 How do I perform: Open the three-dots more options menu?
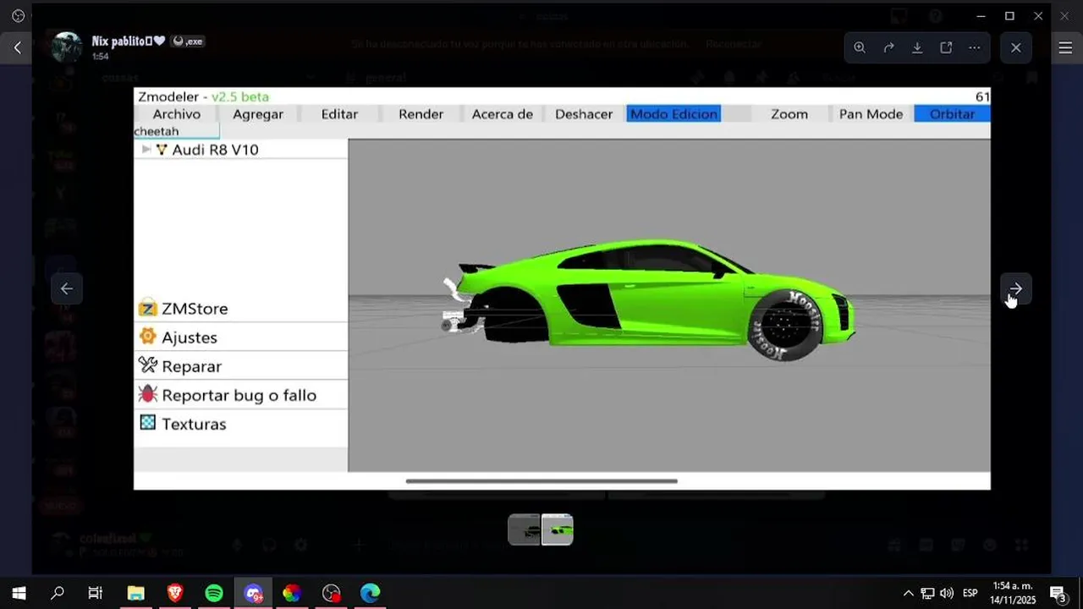[x=975, y=48]
